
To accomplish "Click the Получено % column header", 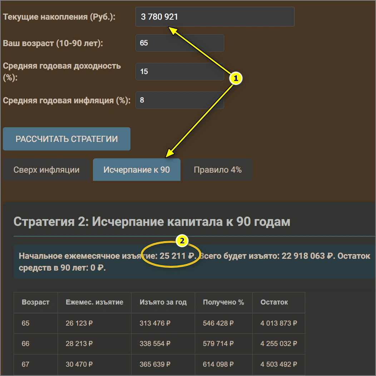I will click(x=223, y=302).
